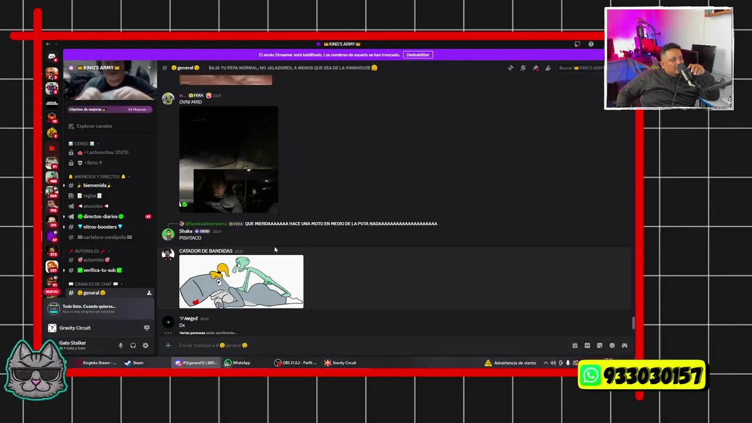Open WhatsApp in the taskbar
The height and width of the screenshot is (423, 752).
click(x=237, y=363)
